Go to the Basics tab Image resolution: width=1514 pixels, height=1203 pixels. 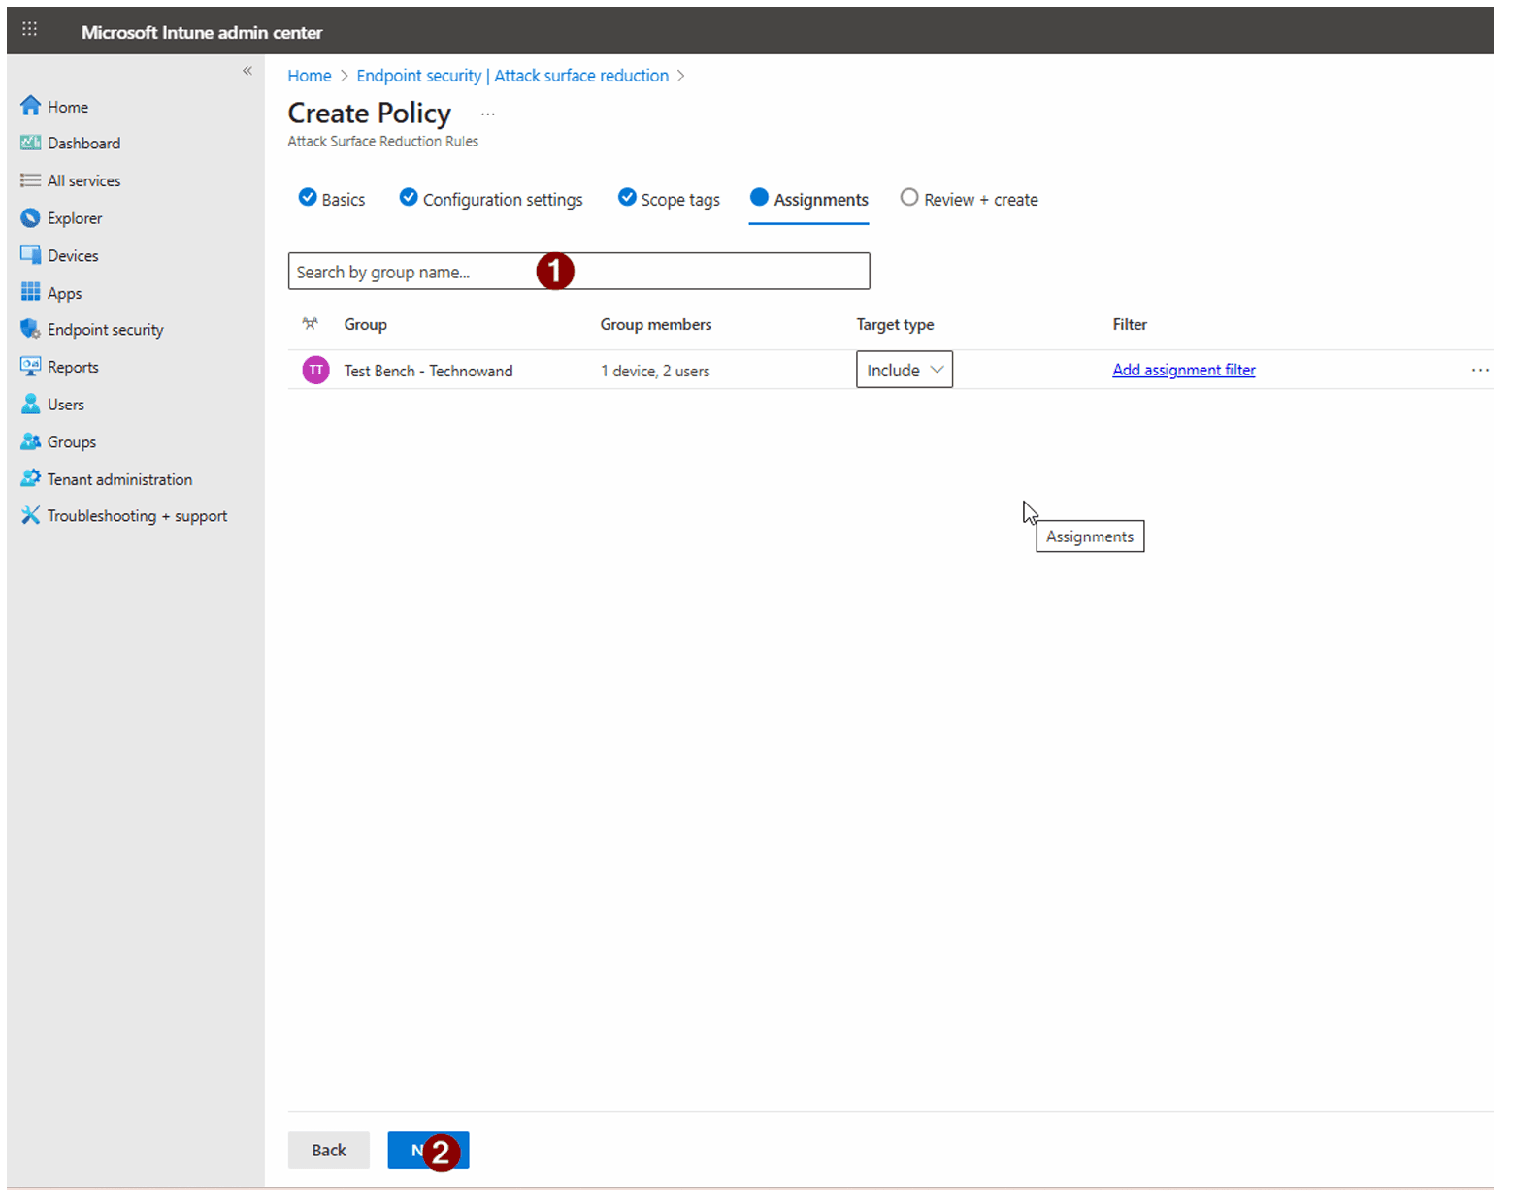(x=332, y=199)
